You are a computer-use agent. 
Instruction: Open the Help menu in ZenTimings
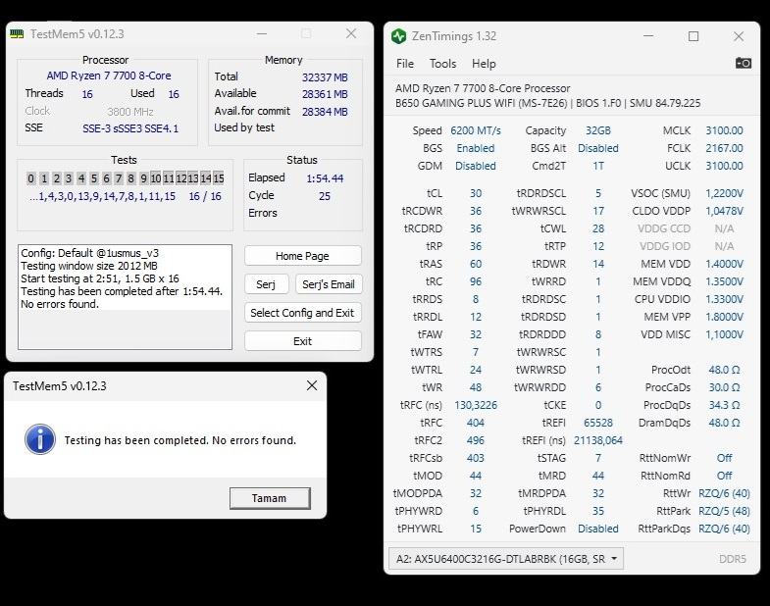[x=484, y=64]
